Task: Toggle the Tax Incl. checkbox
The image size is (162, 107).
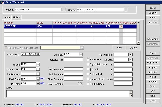Action: pyautogui.click(x=88, y=69)
